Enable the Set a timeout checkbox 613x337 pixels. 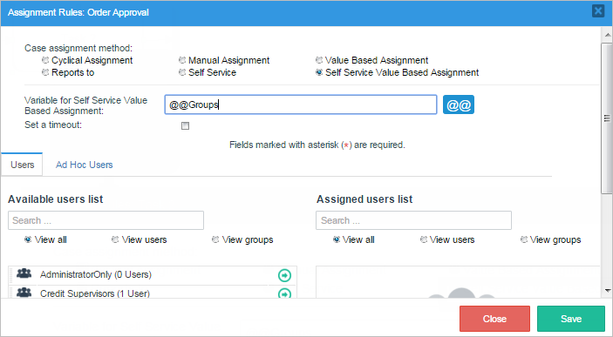186,125
